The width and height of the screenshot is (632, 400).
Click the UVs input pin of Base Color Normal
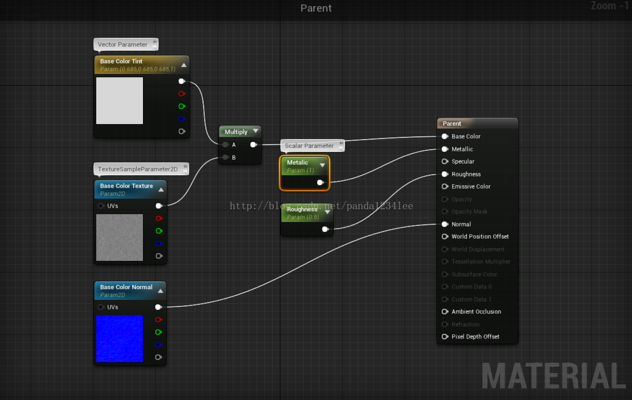point(101,307)
